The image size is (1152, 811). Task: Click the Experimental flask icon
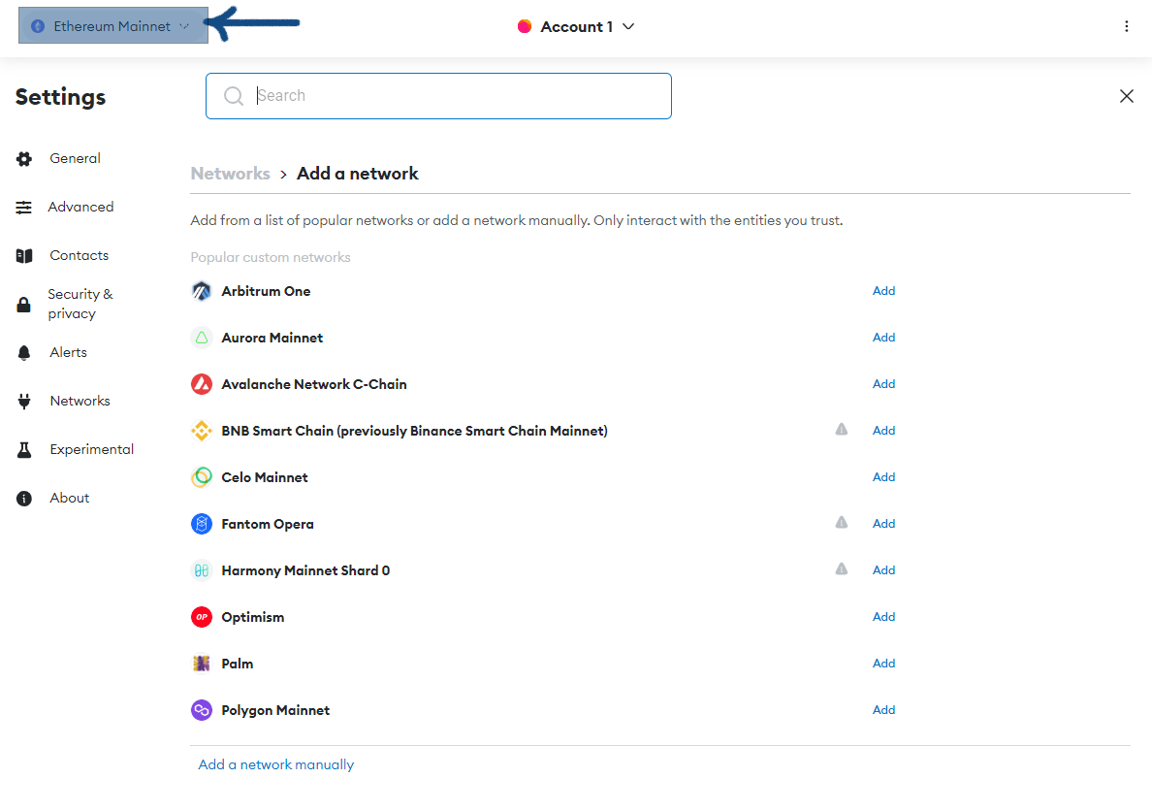(x=24, y=450)
